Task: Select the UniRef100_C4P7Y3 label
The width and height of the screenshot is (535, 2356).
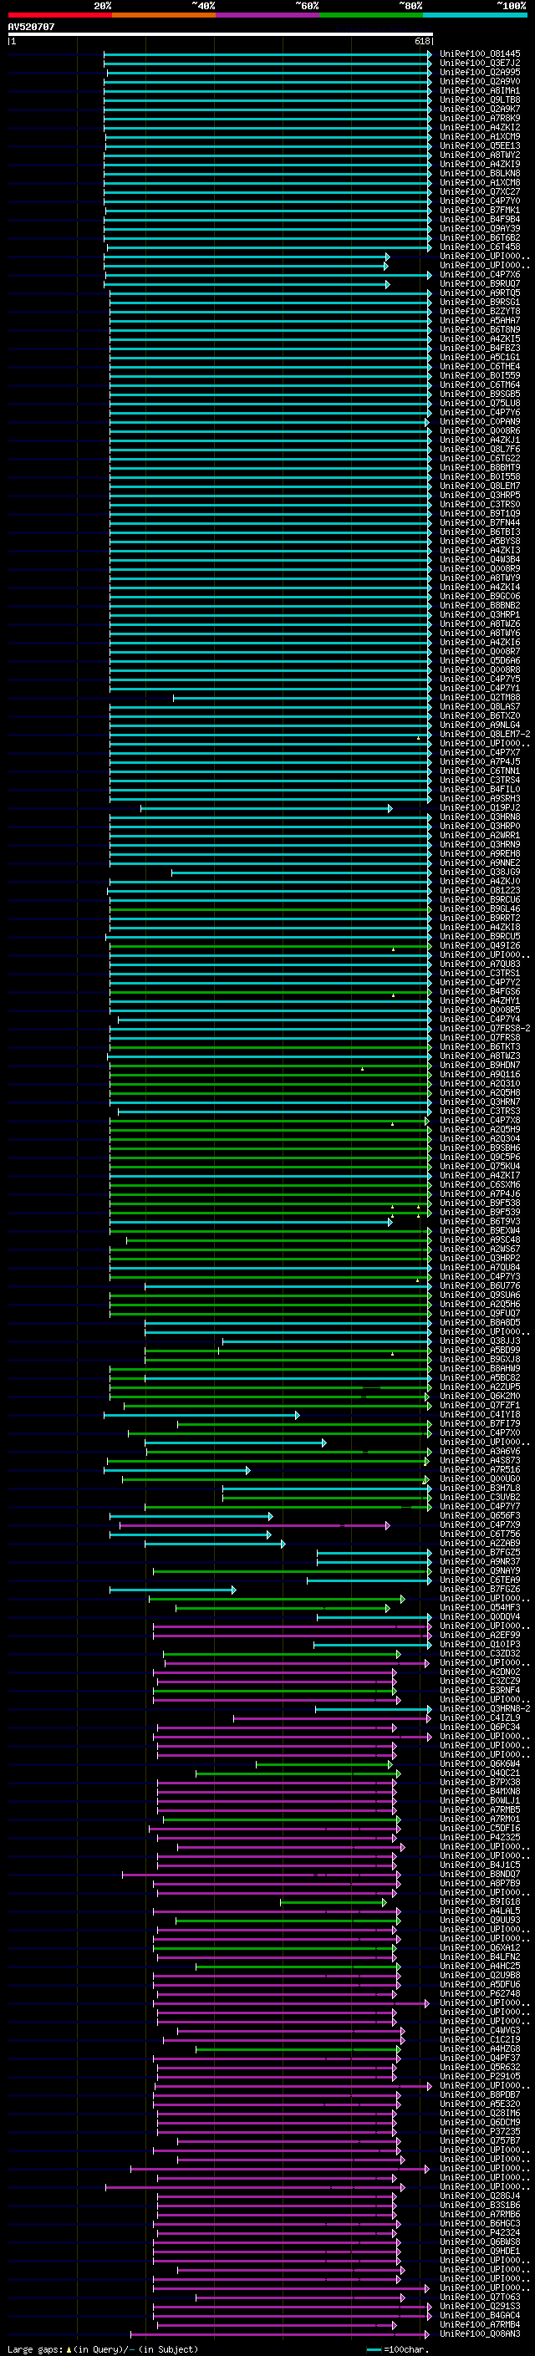Action: coord(479,1277)
